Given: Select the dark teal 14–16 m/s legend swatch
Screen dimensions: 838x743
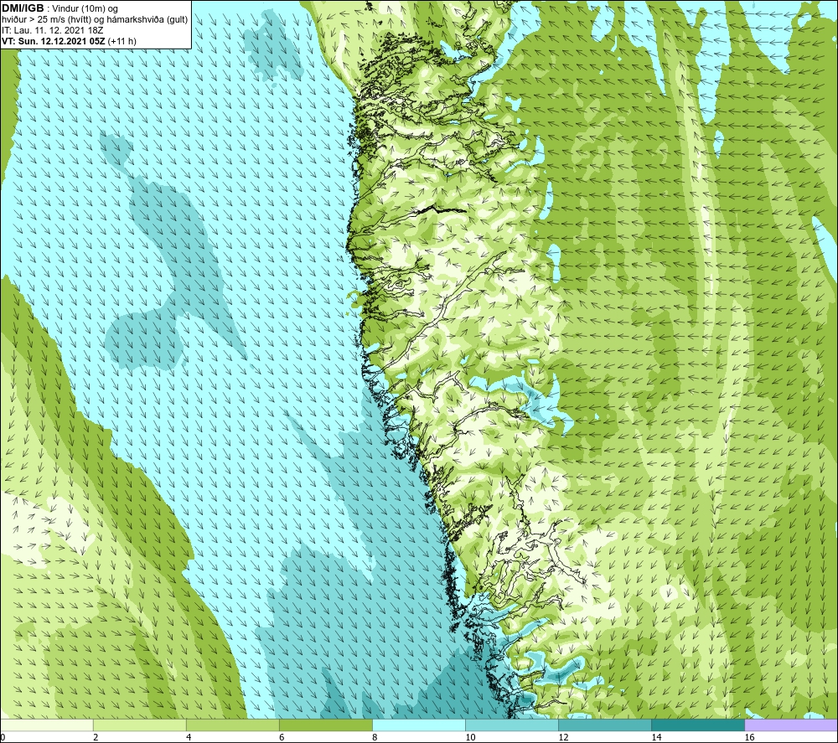Looking at the screenshot, I should pos(697,725).
